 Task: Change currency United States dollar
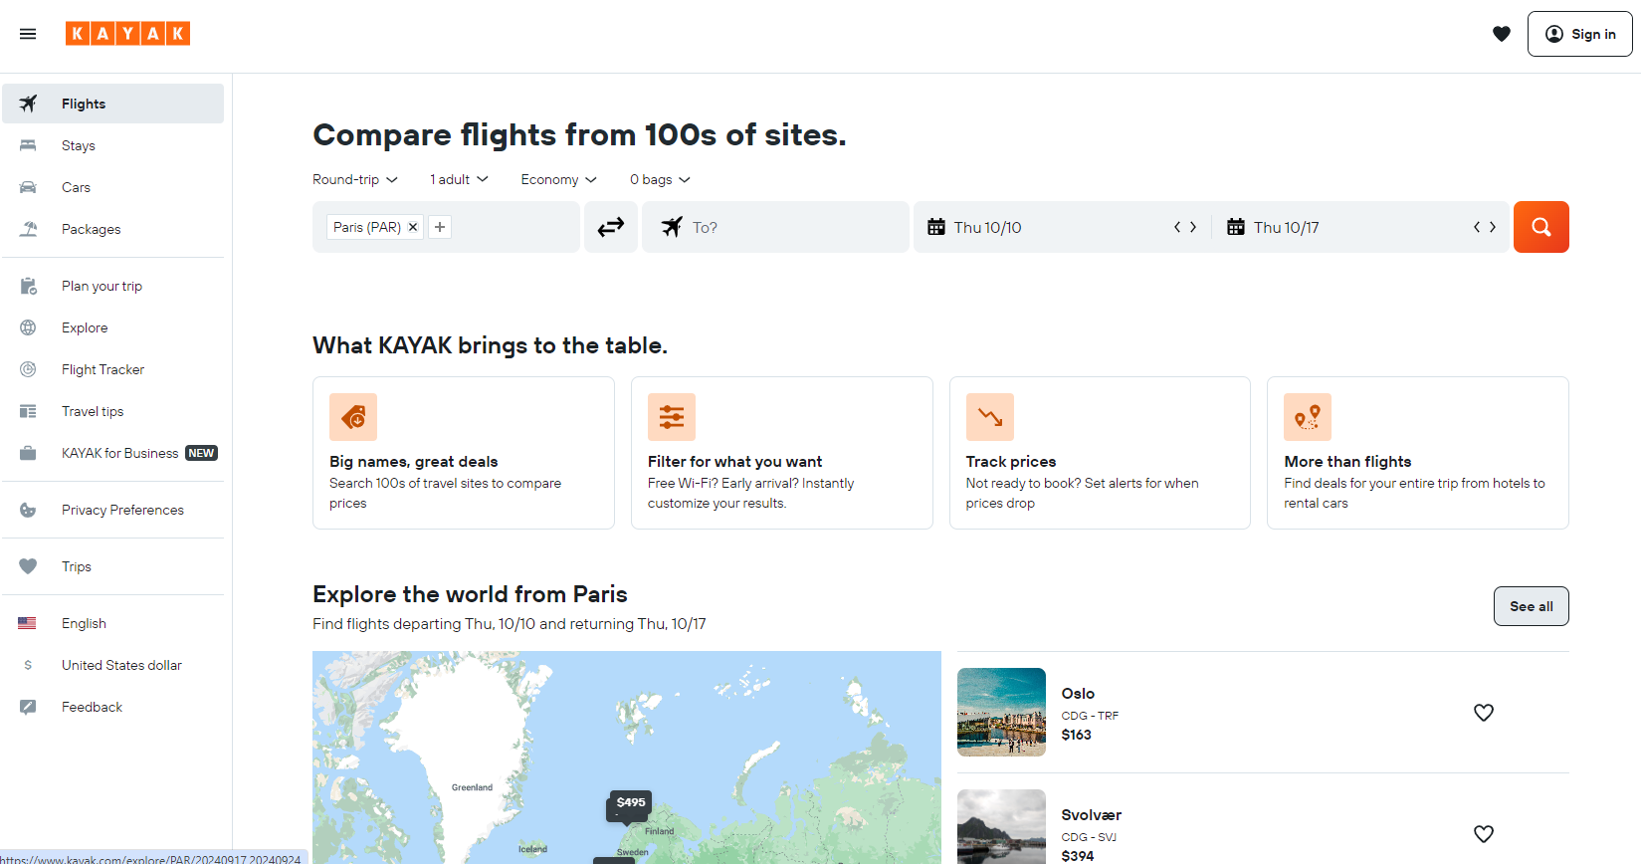tap(112, 665)
